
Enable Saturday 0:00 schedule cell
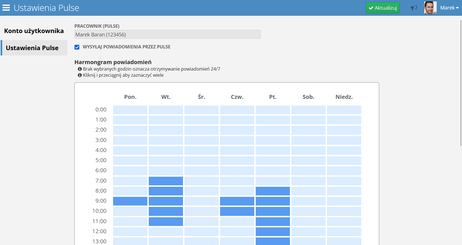[x=308, y=110]
